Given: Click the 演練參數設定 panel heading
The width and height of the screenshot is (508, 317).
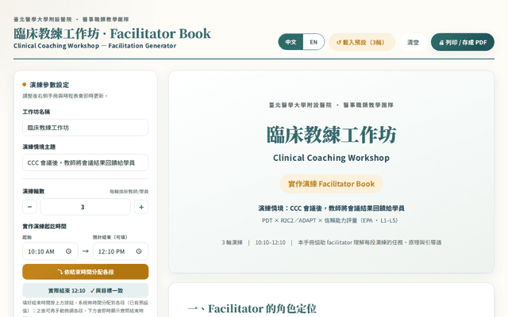Looking at the screenshot, I should click(x=49, y=85).
